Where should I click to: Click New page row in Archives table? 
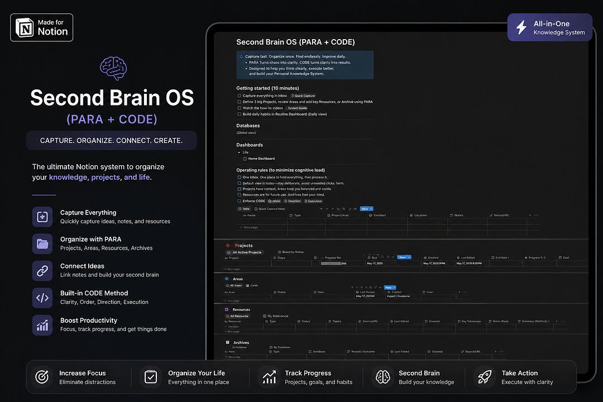[233, 357]
